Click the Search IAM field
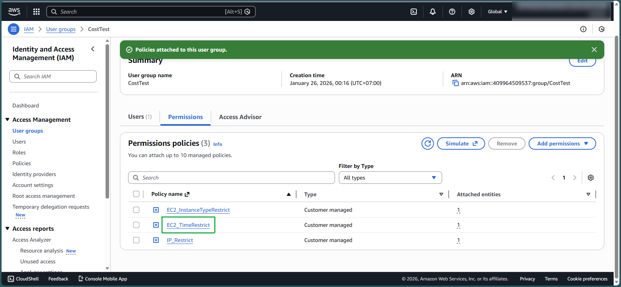This screenshot has height=287, width=621. [53, 76]
